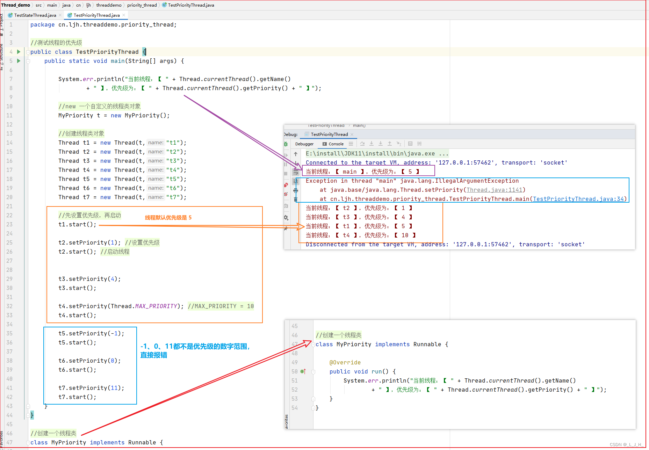The width and height of the screenshot is (649, 450).
Task: Click the t5.setPriority(-1) statement
Action: 91,333
